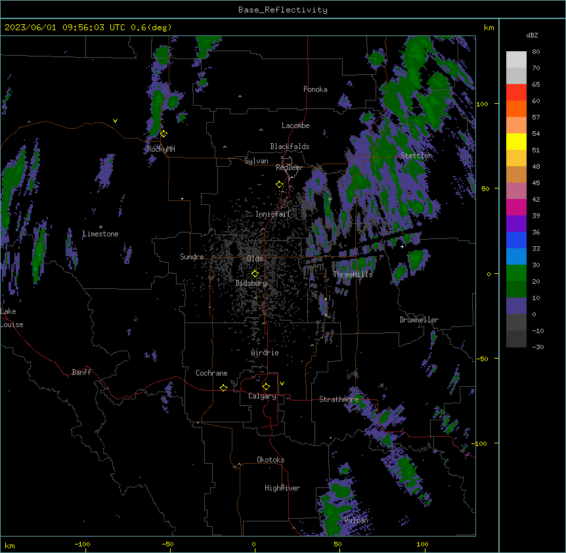The image size is (566, 553).
Task: Click the magenta 42 dBZ legend swatch
Action: (x=516, y=207)
